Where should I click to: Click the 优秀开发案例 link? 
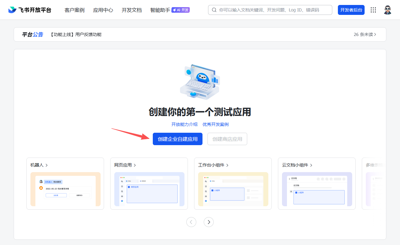coord(216,124)
